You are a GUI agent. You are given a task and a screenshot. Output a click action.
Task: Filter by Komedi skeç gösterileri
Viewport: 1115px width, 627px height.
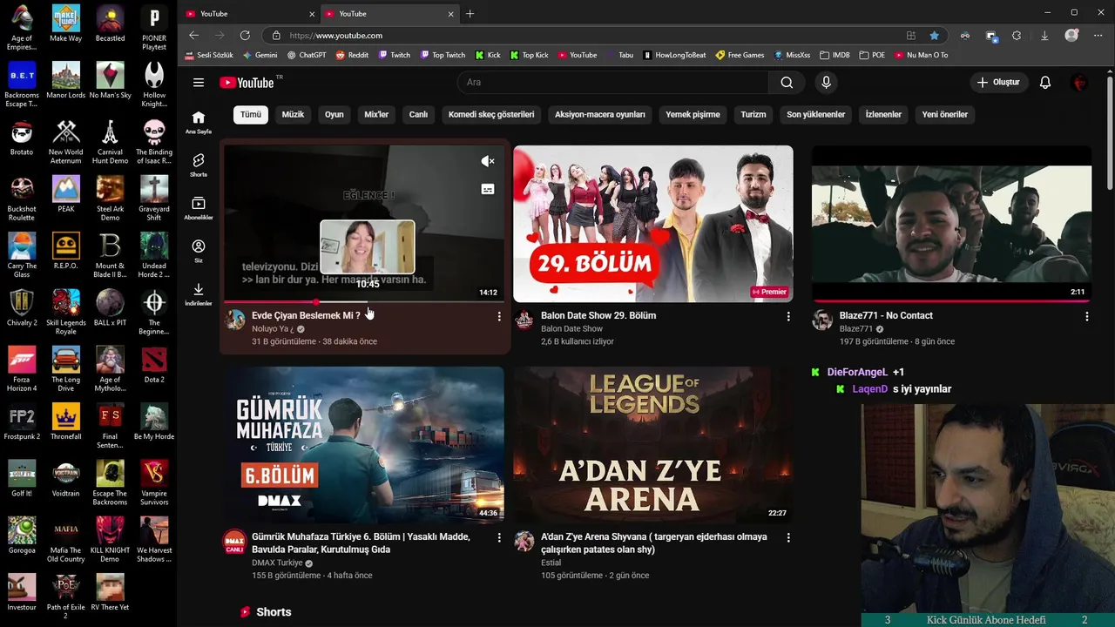click(491, 114)
